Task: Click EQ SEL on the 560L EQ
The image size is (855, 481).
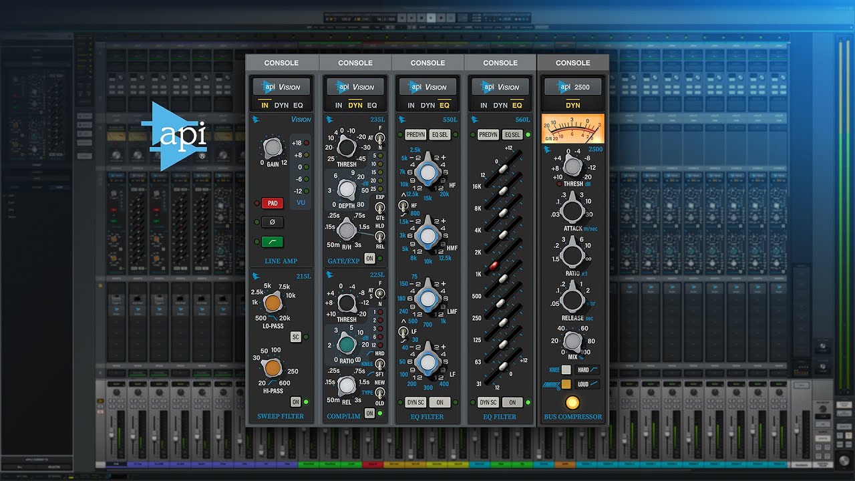Action: pyautogui.click(x=512, y=135)
